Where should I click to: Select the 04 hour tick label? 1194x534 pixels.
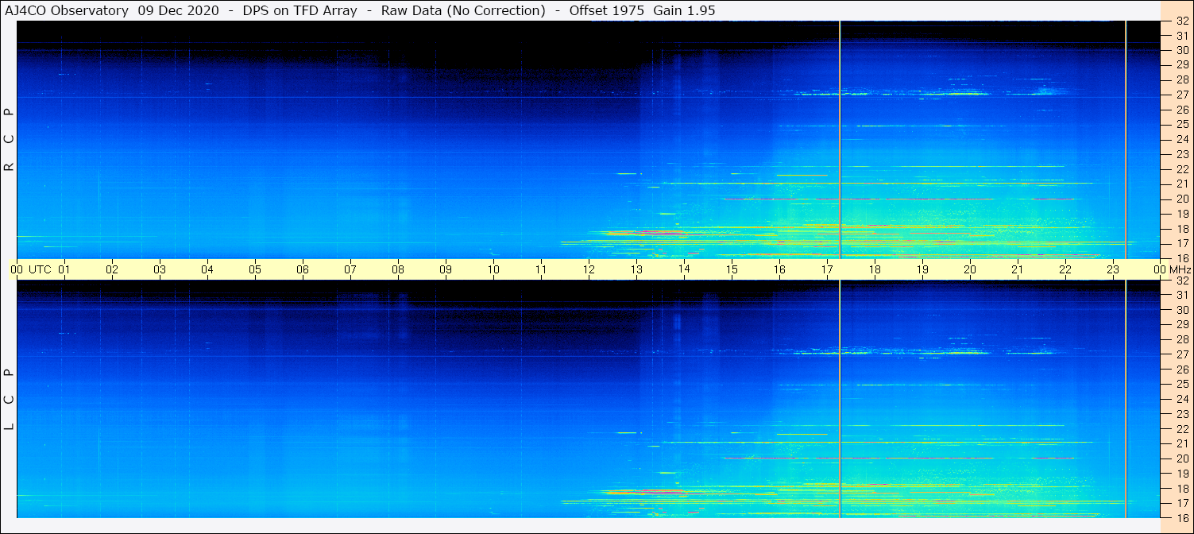click(x=207, y=269)
